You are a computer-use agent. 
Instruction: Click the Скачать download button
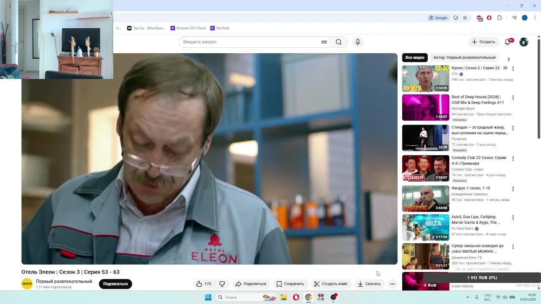[369, 284]
